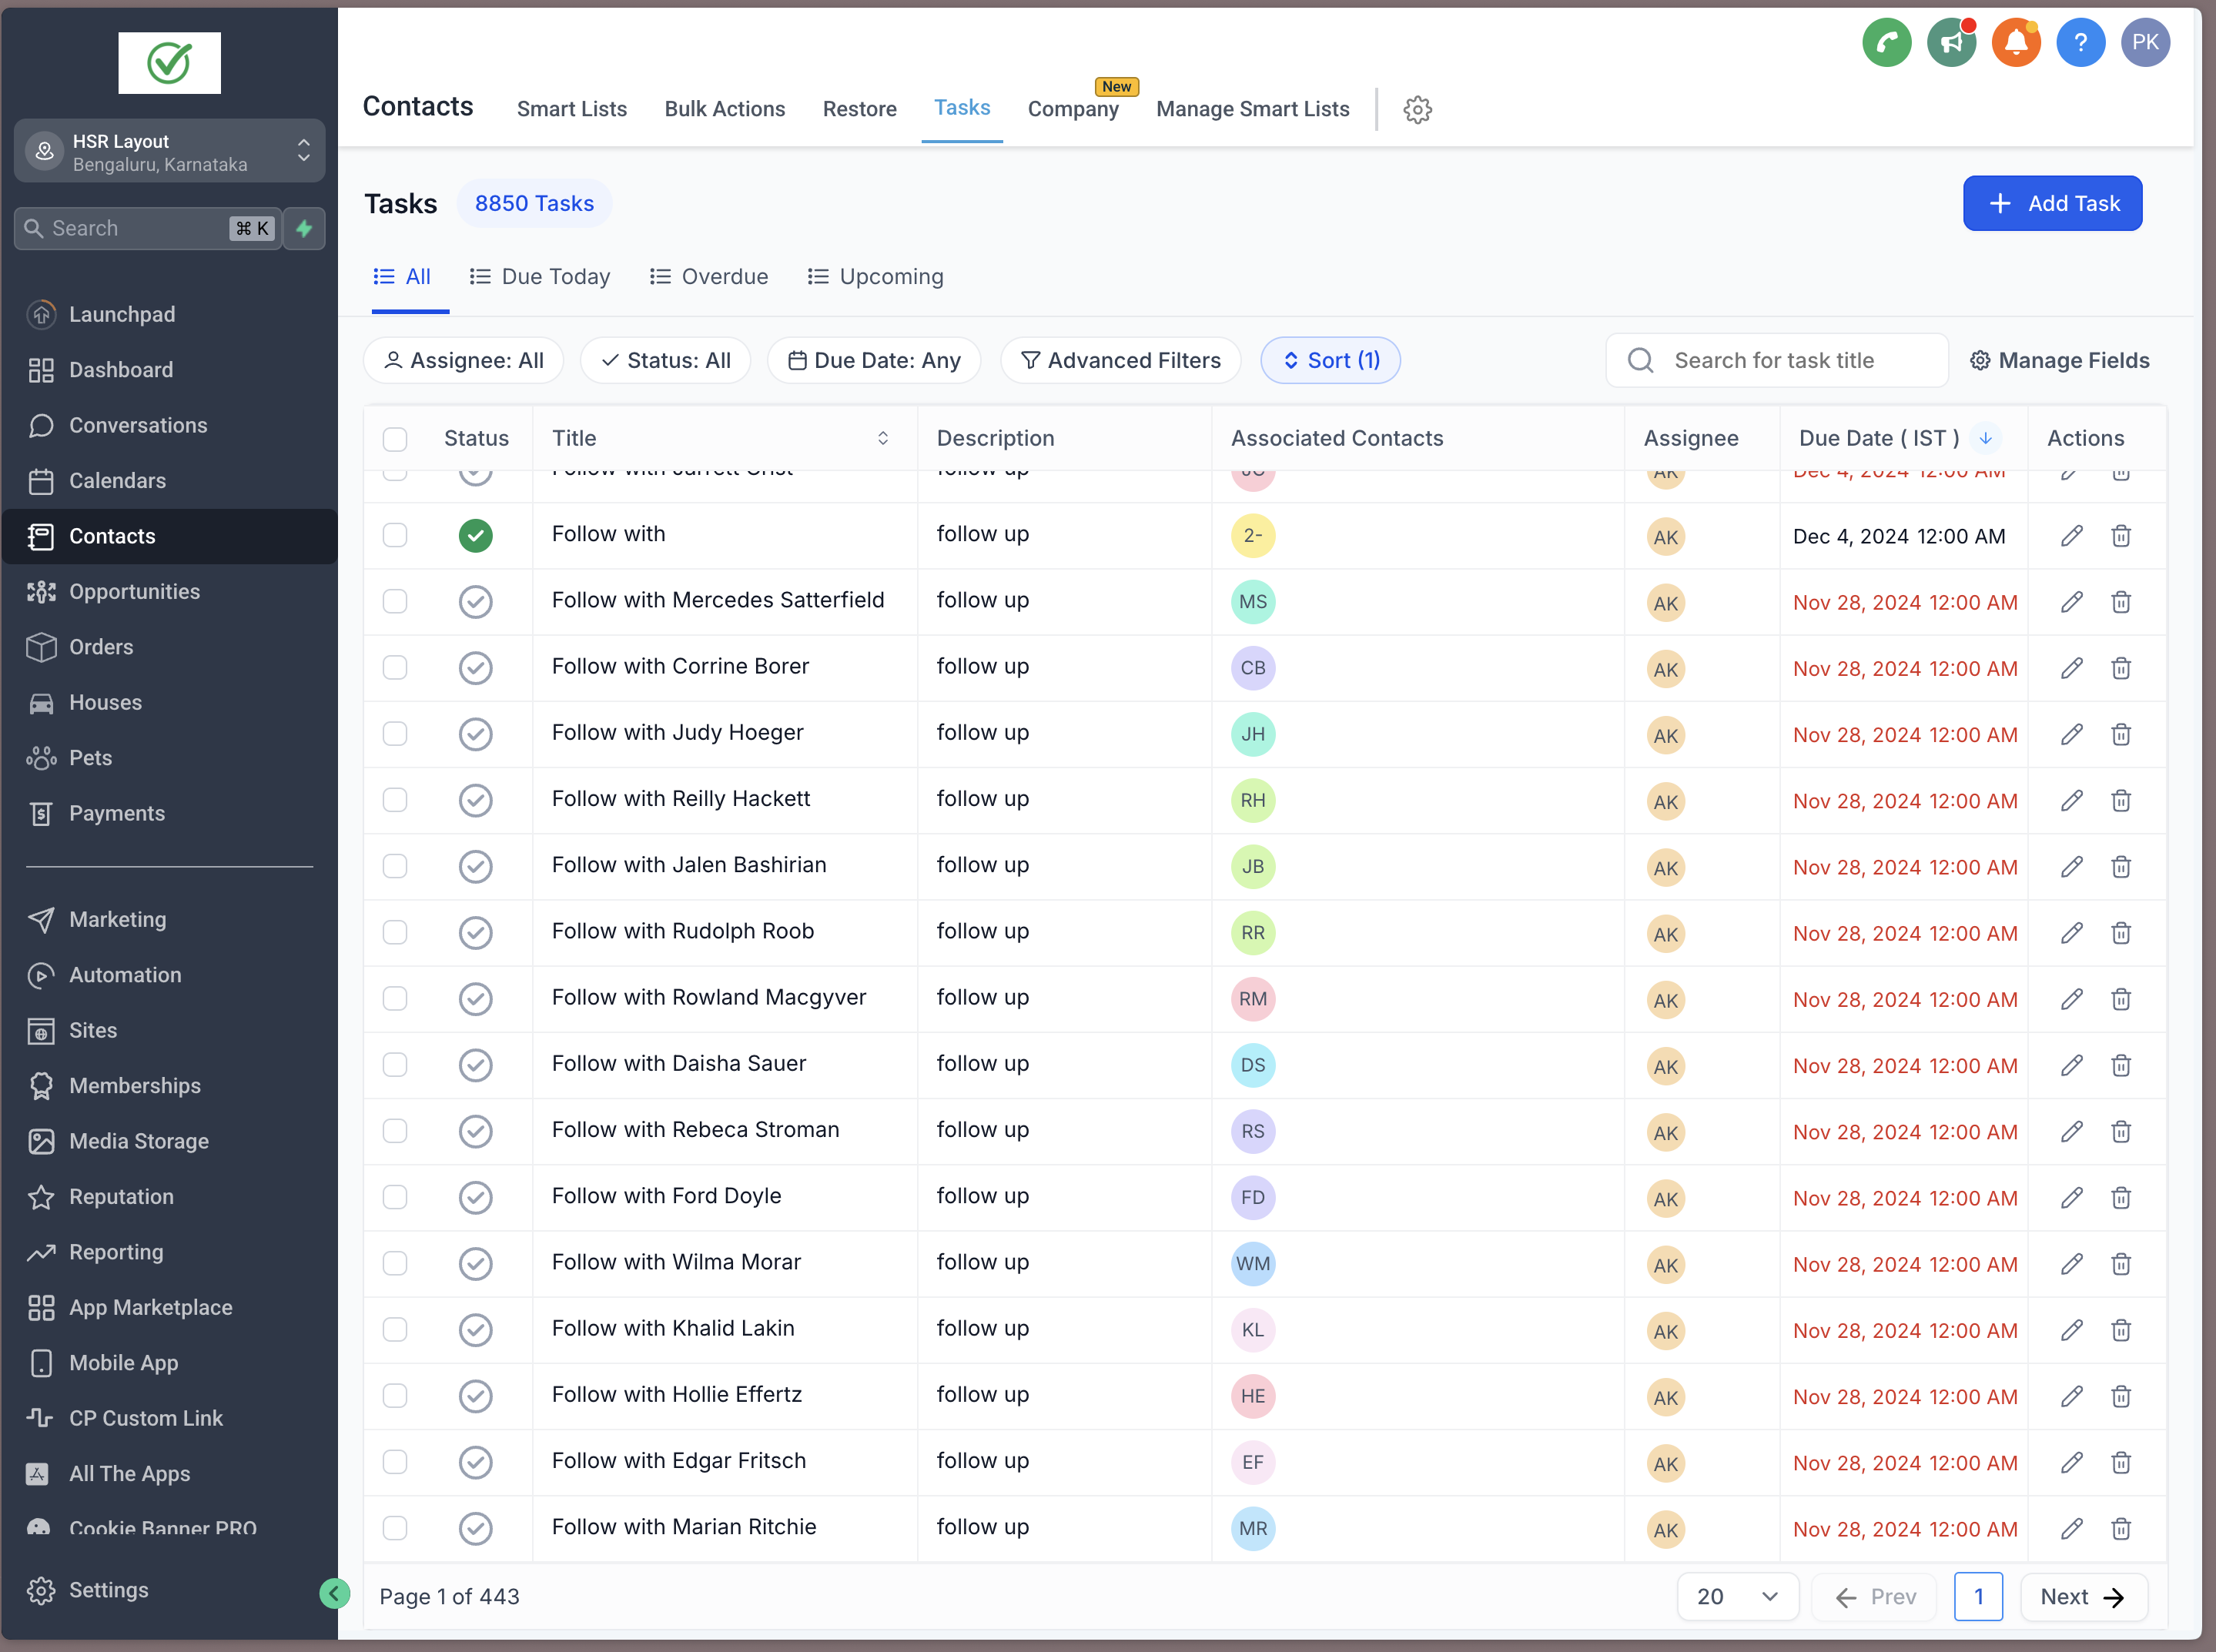Open the Assignee: All filter dropdown
This screenshot has height=1652, width=2216.
(x=464, y=360)
